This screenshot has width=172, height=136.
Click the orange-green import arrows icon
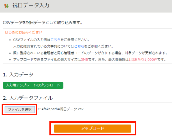coord(6,6)
